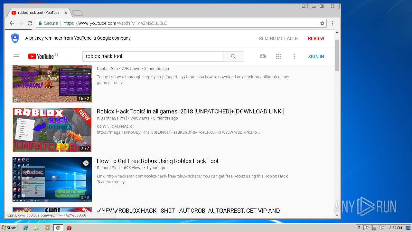412x232 pixels.
Task: Open the YouTube apps grid
Action: [279, 56]
